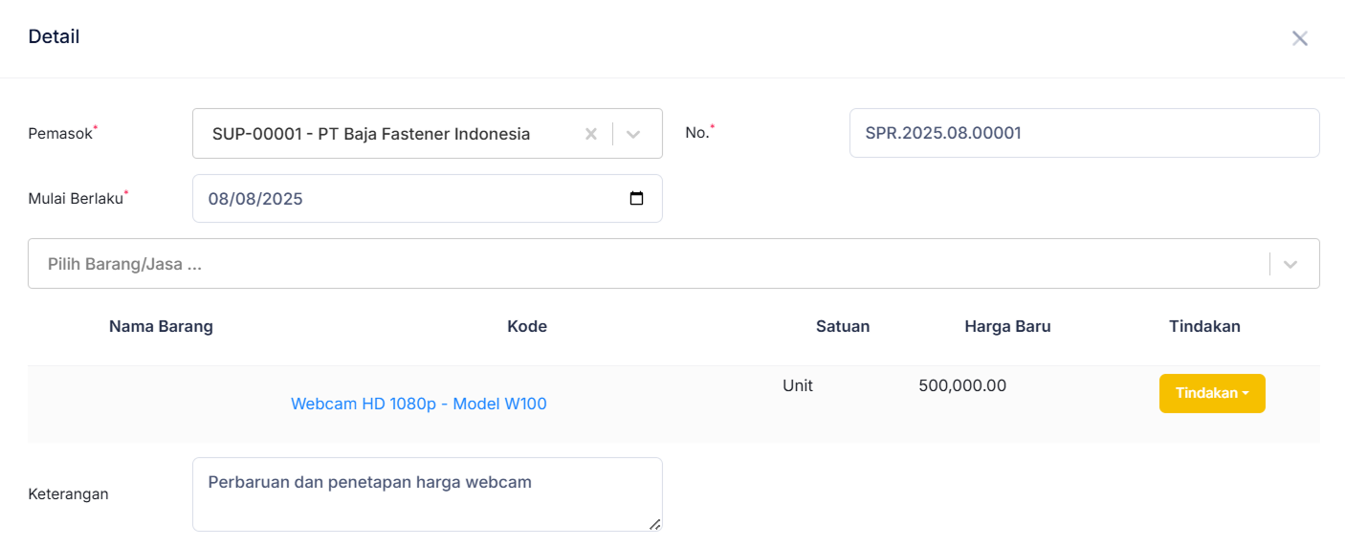Expand the Pemasok supplier dropdown arrow
This screenshot has width=1345, height=547.
(x=632, y=134)
